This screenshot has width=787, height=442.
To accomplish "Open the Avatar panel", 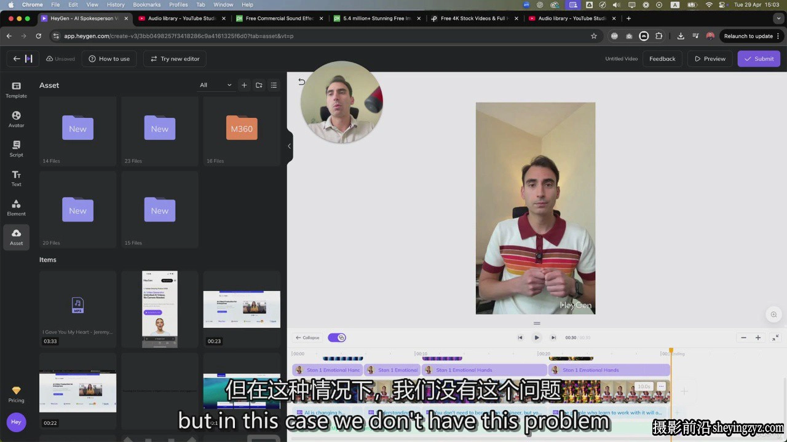I will point(16,119).
